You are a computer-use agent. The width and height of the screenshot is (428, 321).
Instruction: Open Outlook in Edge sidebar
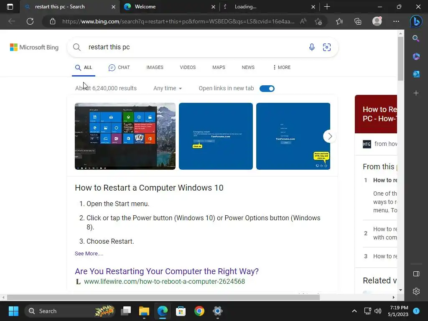pyautogui.click(x=416, y=74)
